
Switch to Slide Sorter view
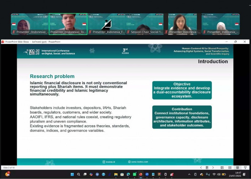click(230, 168)
